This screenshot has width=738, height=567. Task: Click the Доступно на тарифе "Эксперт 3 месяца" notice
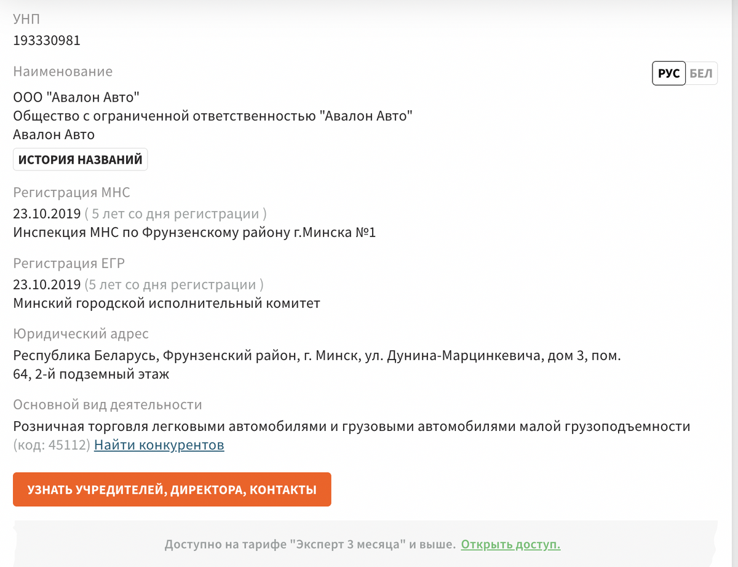(309, 544)
